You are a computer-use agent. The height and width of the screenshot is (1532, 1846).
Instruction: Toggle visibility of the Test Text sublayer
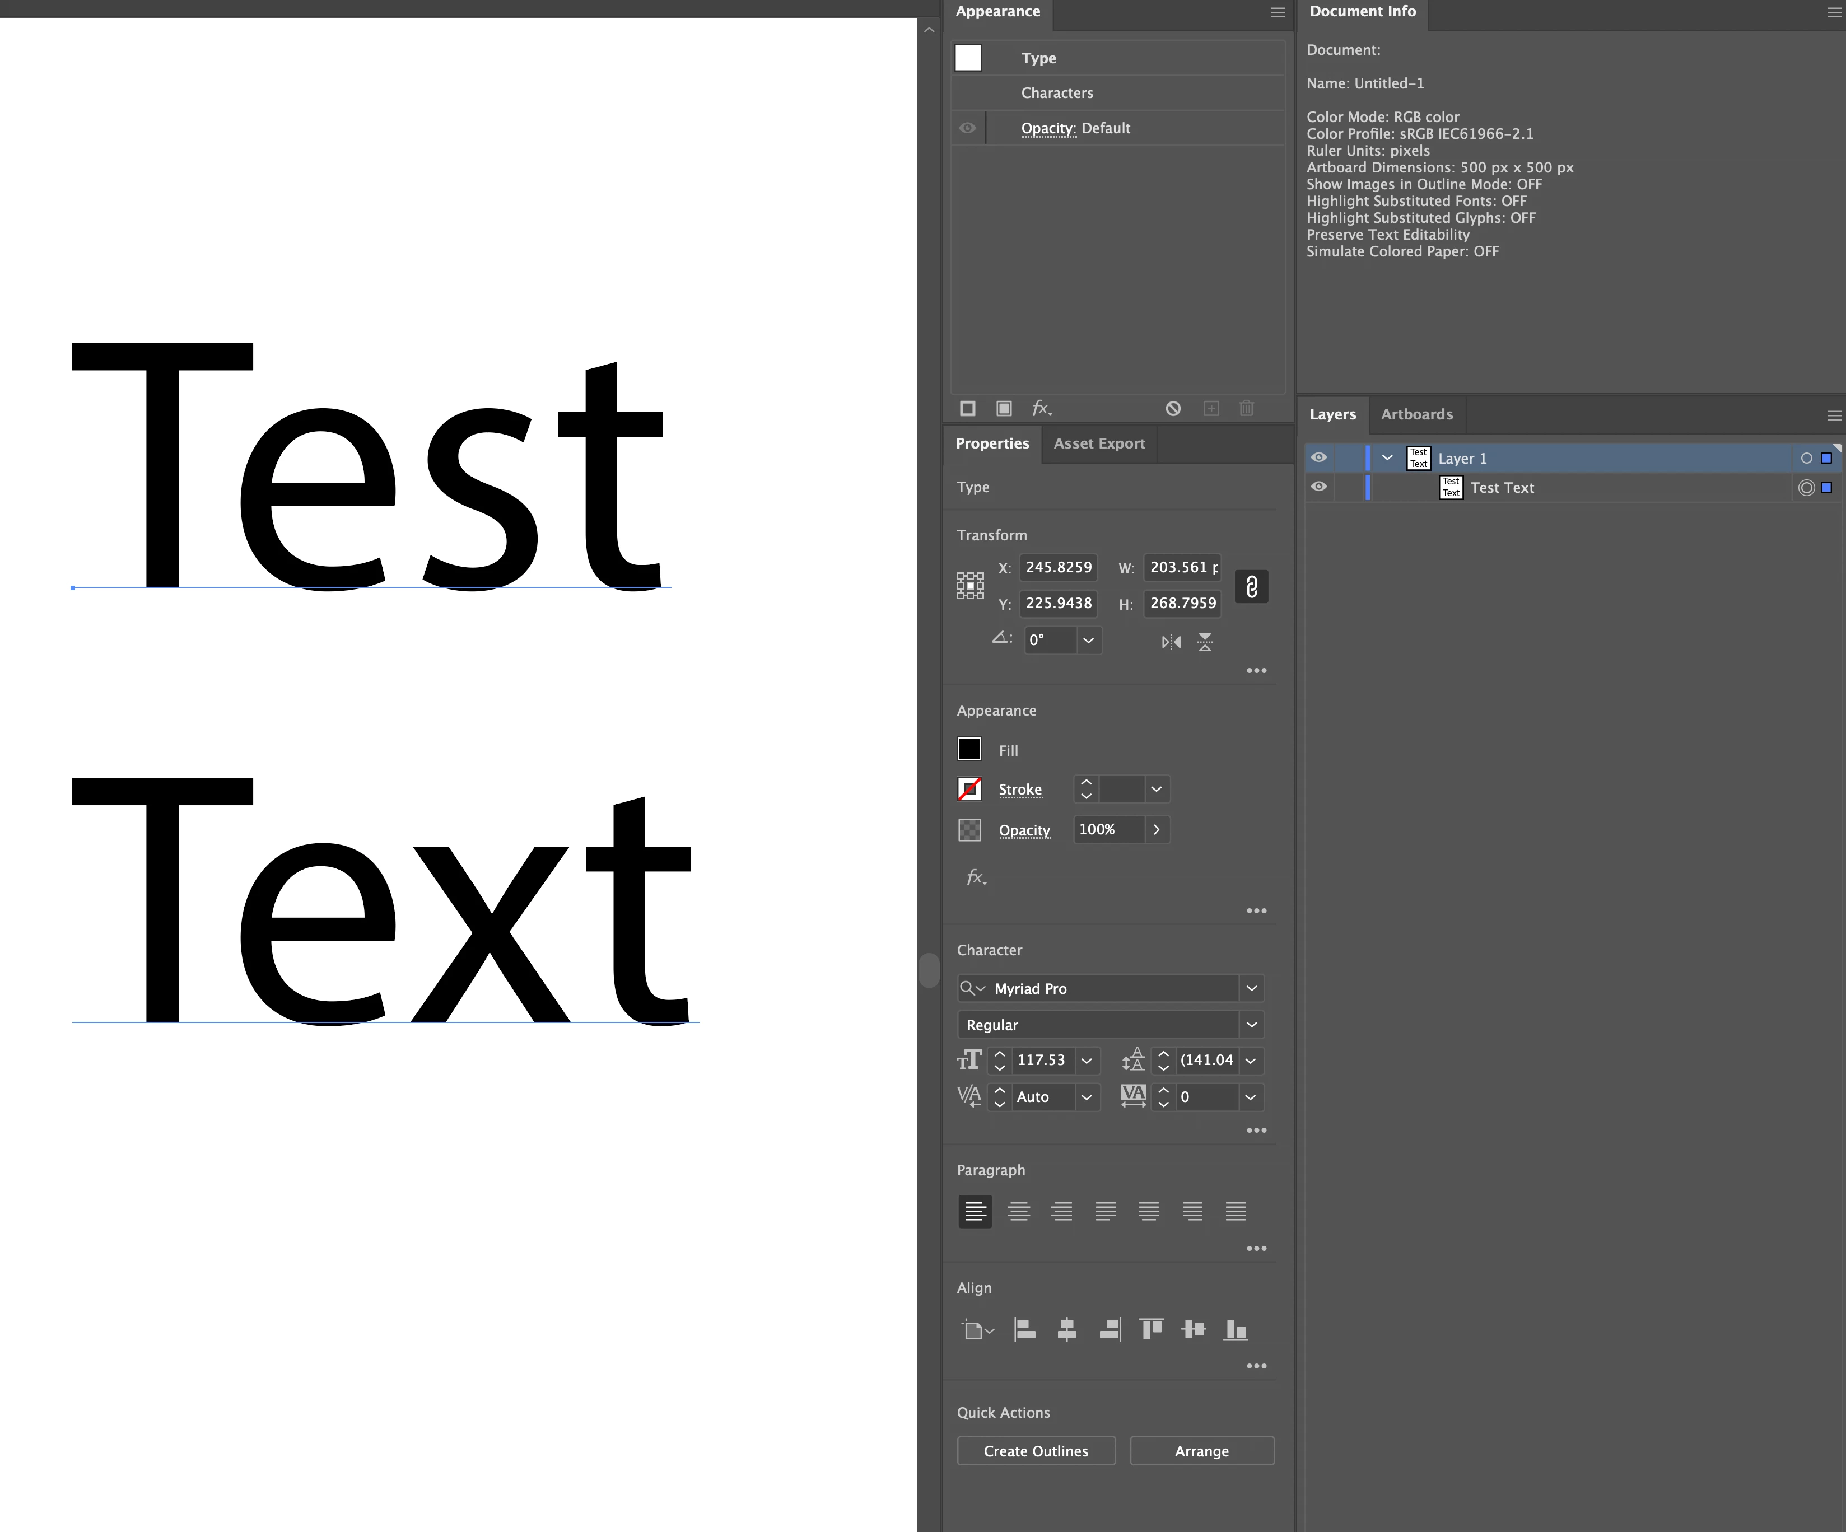coord(1318,486)
